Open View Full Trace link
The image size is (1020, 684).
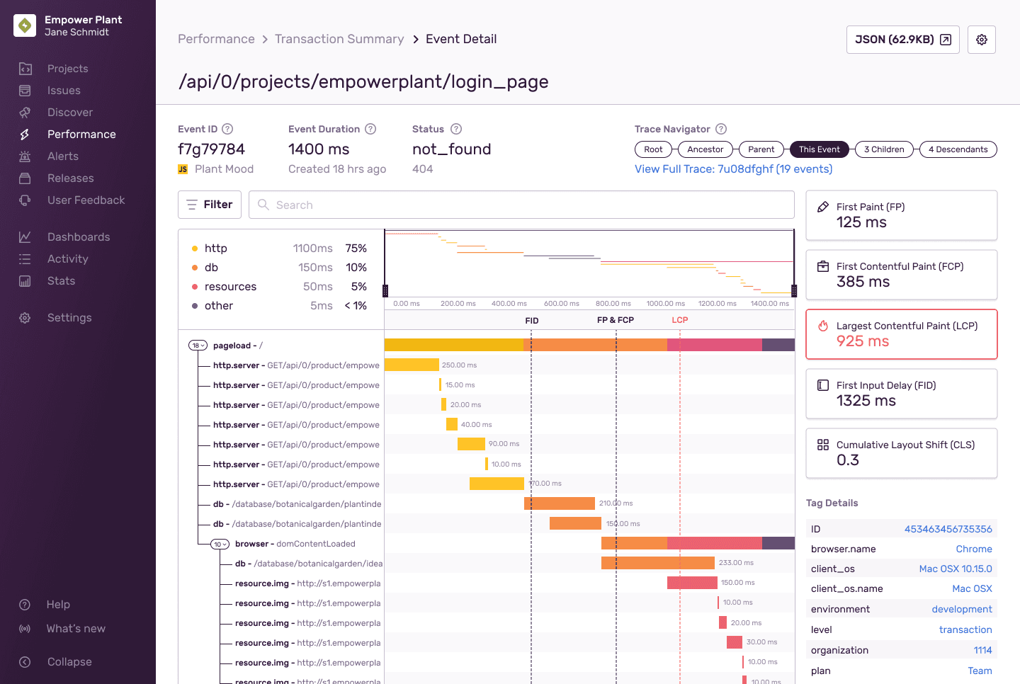[x=733, y=169]
